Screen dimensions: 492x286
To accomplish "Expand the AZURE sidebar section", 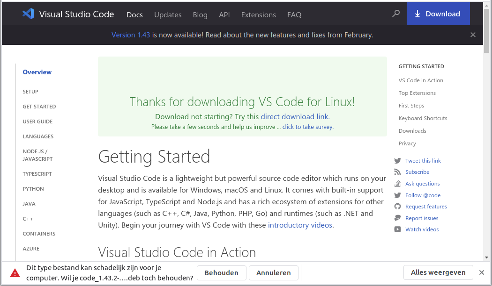I will [x=31, y=249].
